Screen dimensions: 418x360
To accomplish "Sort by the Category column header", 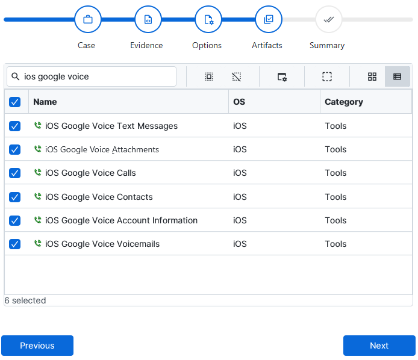I will click(366, 102).
